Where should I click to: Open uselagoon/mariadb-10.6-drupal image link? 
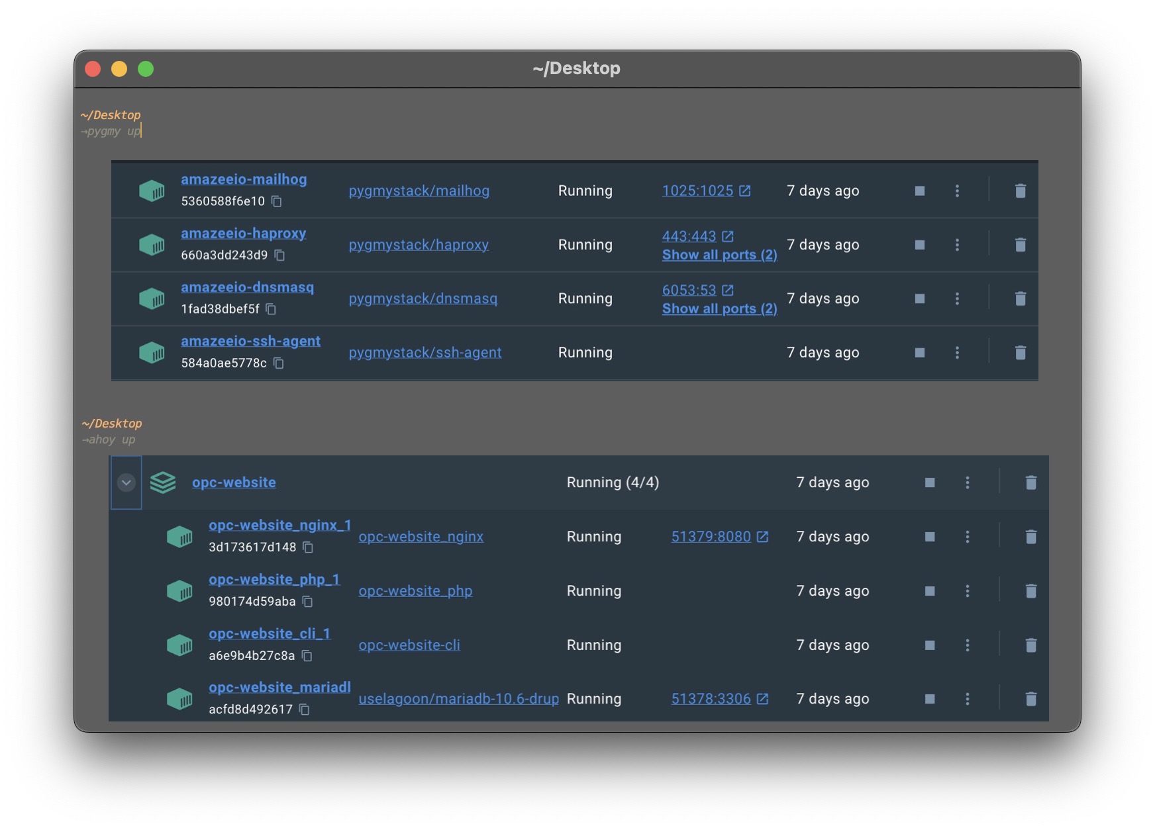tap(458, 699)
